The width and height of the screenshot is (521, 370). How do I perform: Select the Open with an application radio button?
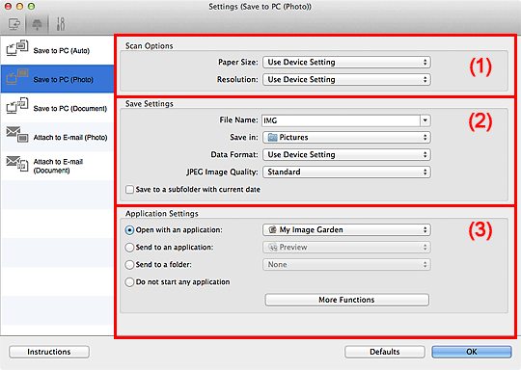pyautogui.click(x=129, y=230)
